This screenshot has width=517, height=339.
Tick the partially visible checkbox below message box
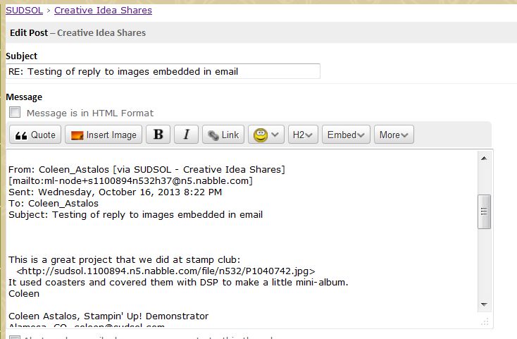pyautogui.click(x=15, y=335)
